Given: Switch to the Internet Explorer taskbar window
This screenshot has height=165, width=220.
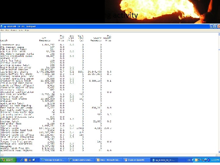Looking at the screenshot, I should pos(81,160).
